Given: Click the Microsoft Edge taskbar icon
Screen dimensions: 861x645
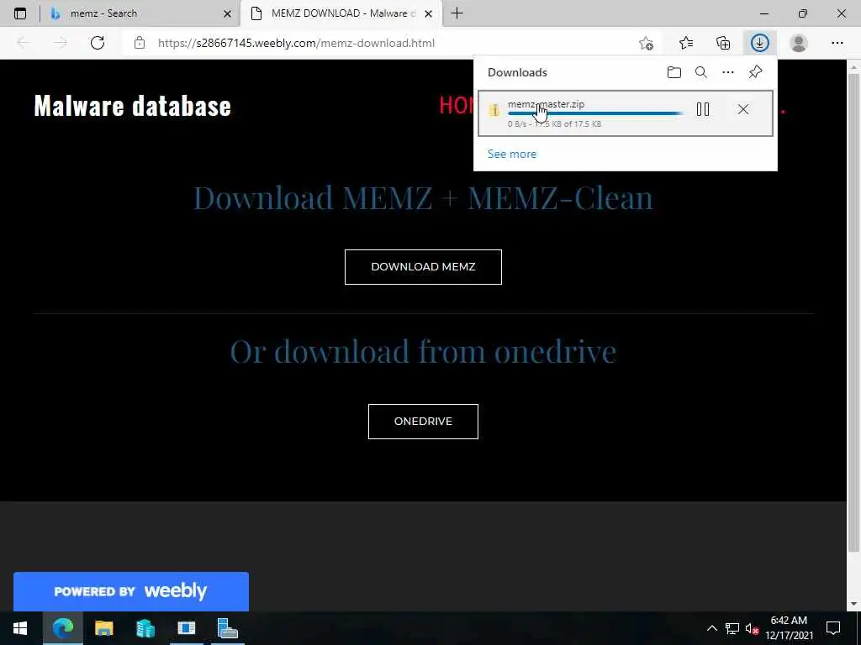Looking at the screenshot, I should pyautogui.click(x=62, y=628).
